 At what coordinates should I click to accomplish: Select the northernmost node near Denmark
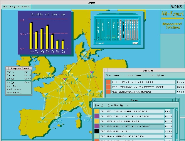(84, 54)
